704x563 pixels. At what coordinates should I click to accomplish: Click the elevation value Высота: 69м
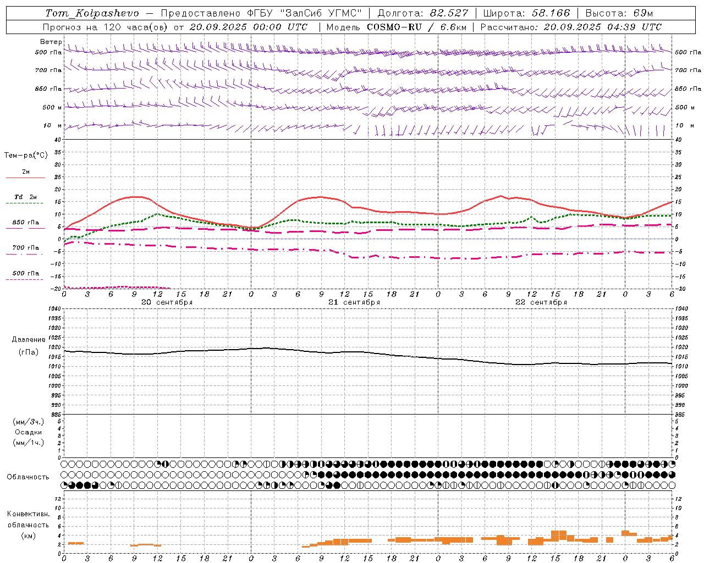click(619, 13)
